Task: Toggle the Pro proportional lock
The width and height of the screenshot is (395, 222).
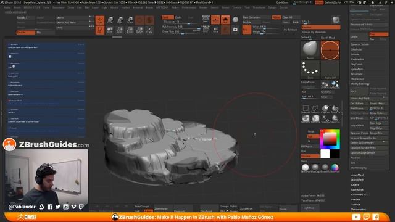Action: click(x=247, y=30)
